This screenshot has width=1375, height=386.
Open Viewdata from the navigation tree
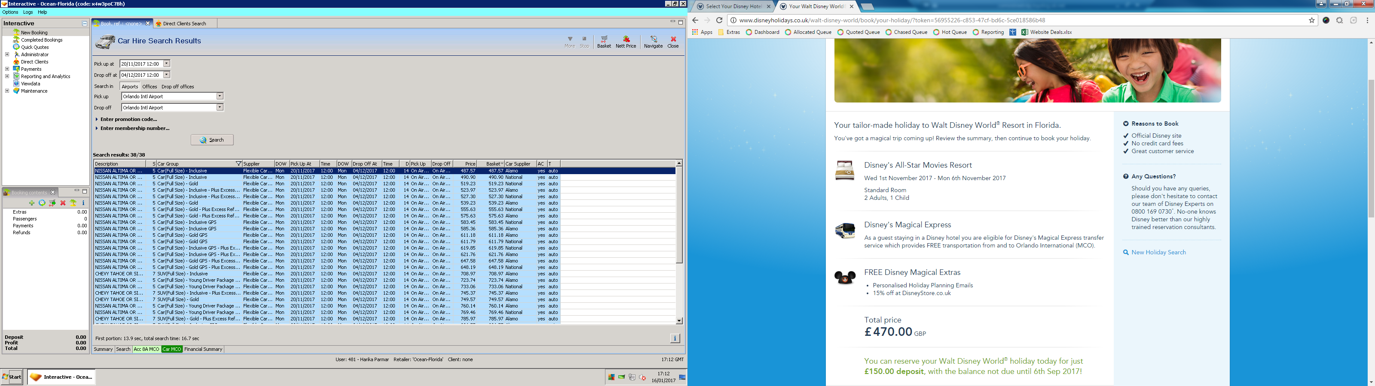click(31, 84)
